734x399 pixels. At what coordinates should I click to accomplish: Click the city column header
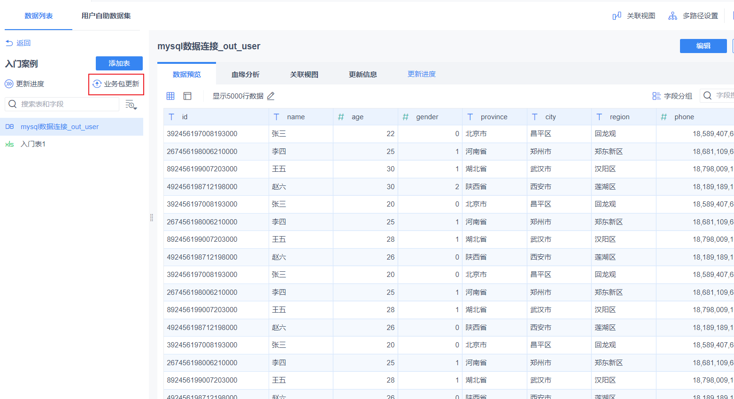[559, 117]
